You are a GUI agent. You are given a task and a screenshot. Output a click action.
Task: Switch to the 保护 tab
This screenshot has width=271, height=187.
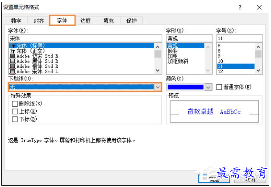[131, 21]
